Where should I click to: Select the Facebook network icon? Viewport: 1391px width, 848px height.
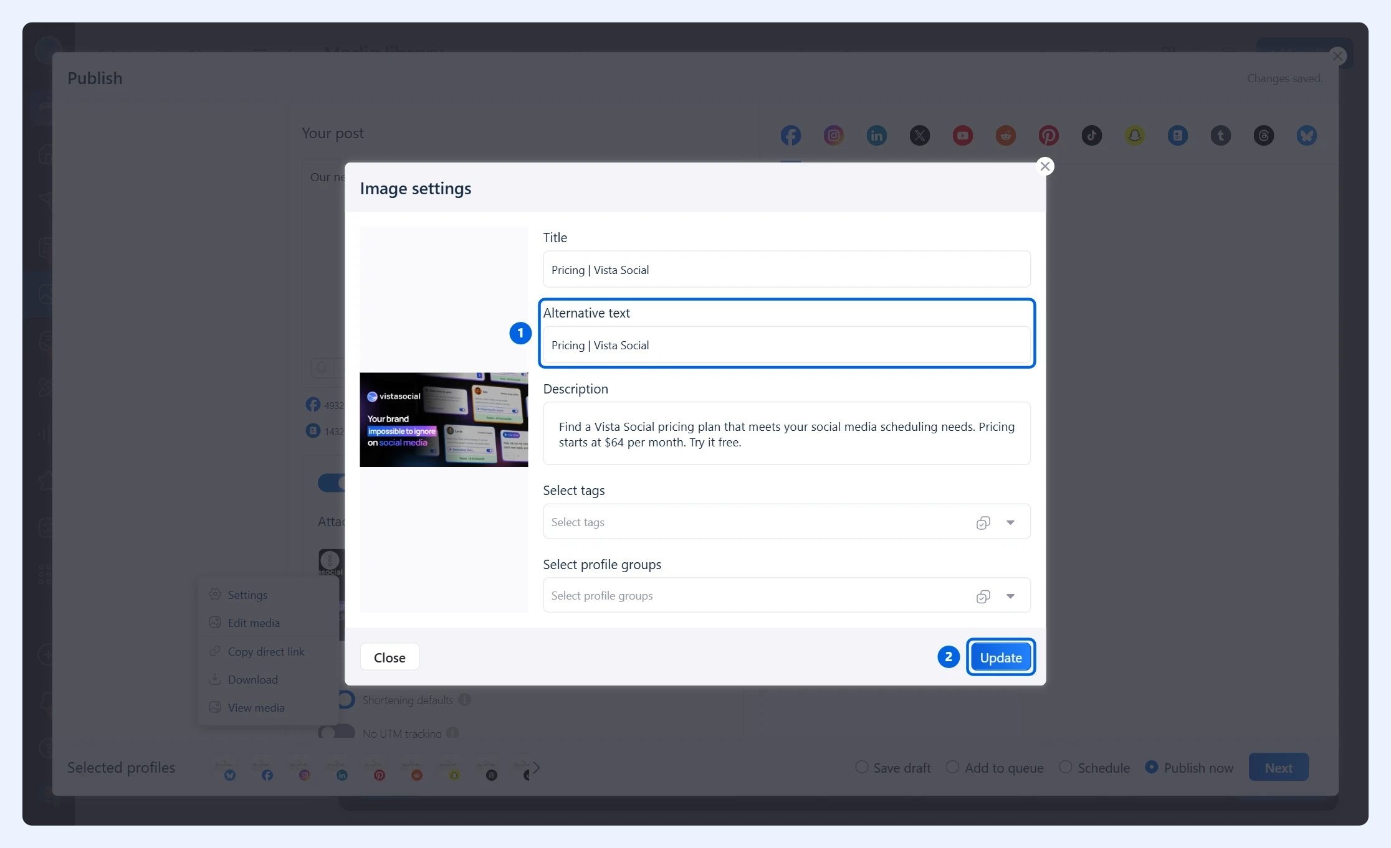coord(790,135)
